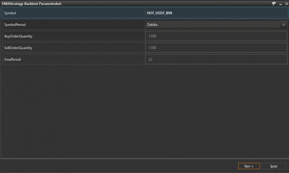Image resolution: width=289 pixels, height=173 pixels.
Task: Select the SymbolPeriod row label
Action: point(15,25)
